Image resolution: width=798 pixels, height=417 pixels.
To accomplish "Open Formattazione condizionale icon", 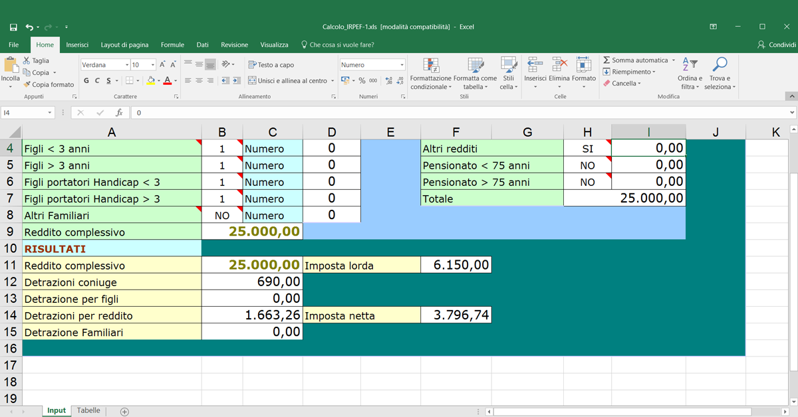I will coord(430,66).
